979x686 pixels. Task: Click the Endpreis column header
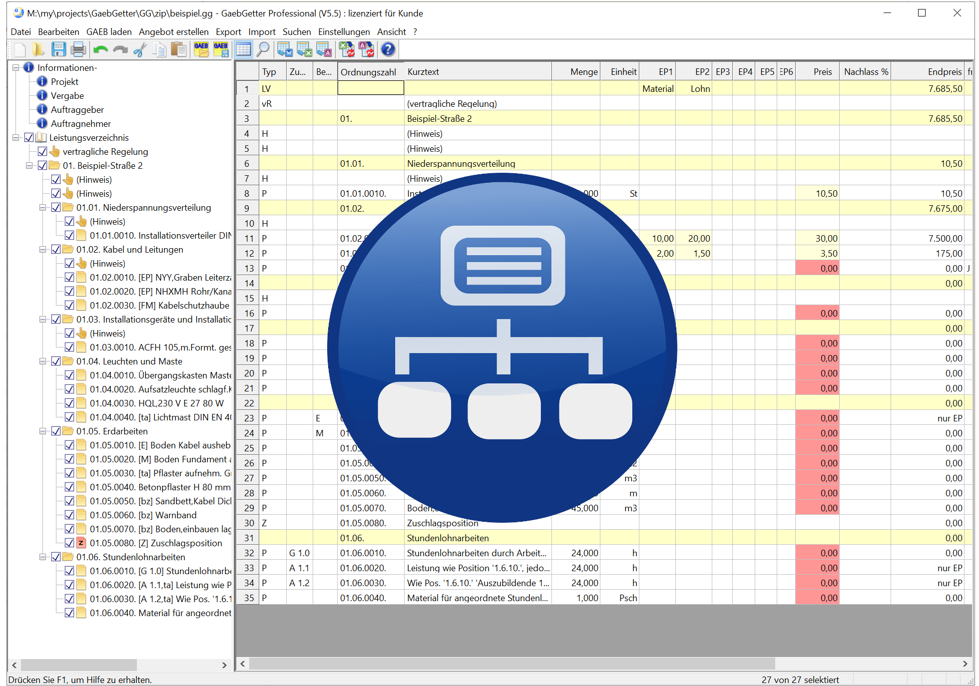point(928,72)
